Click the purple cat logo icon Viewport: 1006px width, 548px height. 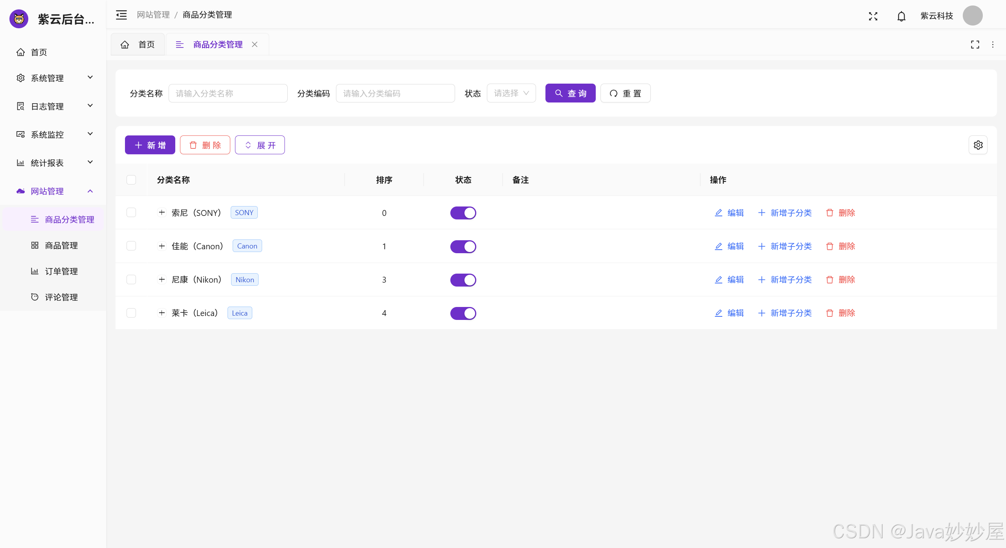(x=19, y=19)
